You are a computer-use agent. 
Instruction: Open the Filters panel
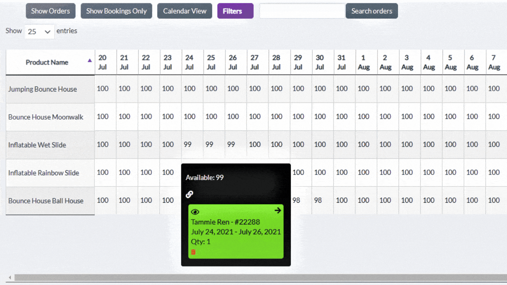click(x=235, y=11)
